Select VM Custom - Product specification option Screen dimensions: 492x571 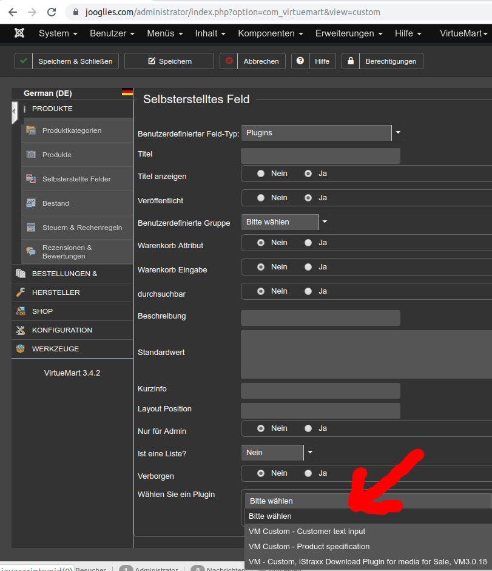pos(309,547)
